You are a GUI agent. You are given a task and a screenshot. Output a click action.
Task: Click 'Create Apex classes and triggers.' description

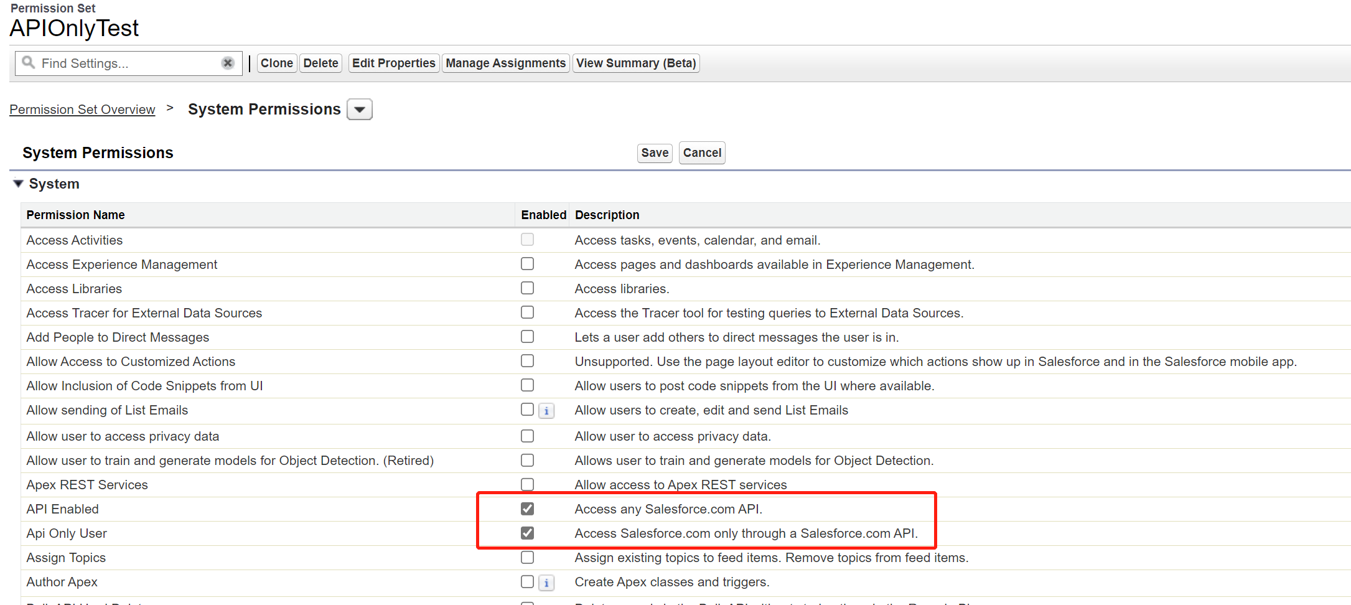[672, 582]
